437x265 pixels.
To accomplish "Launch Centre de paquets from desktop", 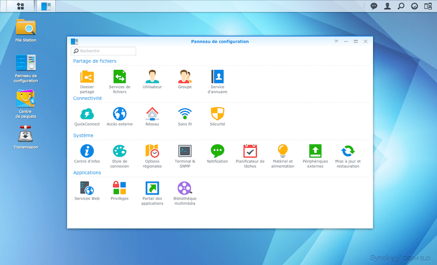I will (x=26, y=104).
